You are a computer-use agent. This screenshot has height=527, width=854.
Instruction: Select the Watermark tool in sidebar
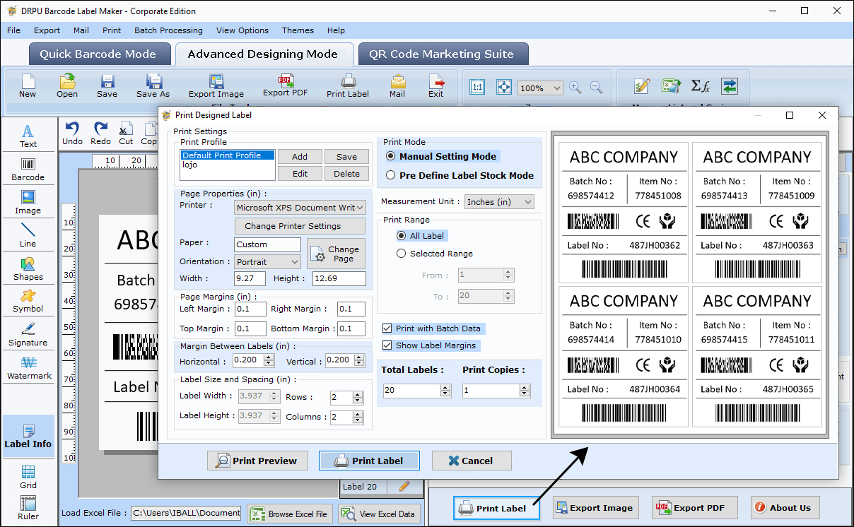point(28,367)
